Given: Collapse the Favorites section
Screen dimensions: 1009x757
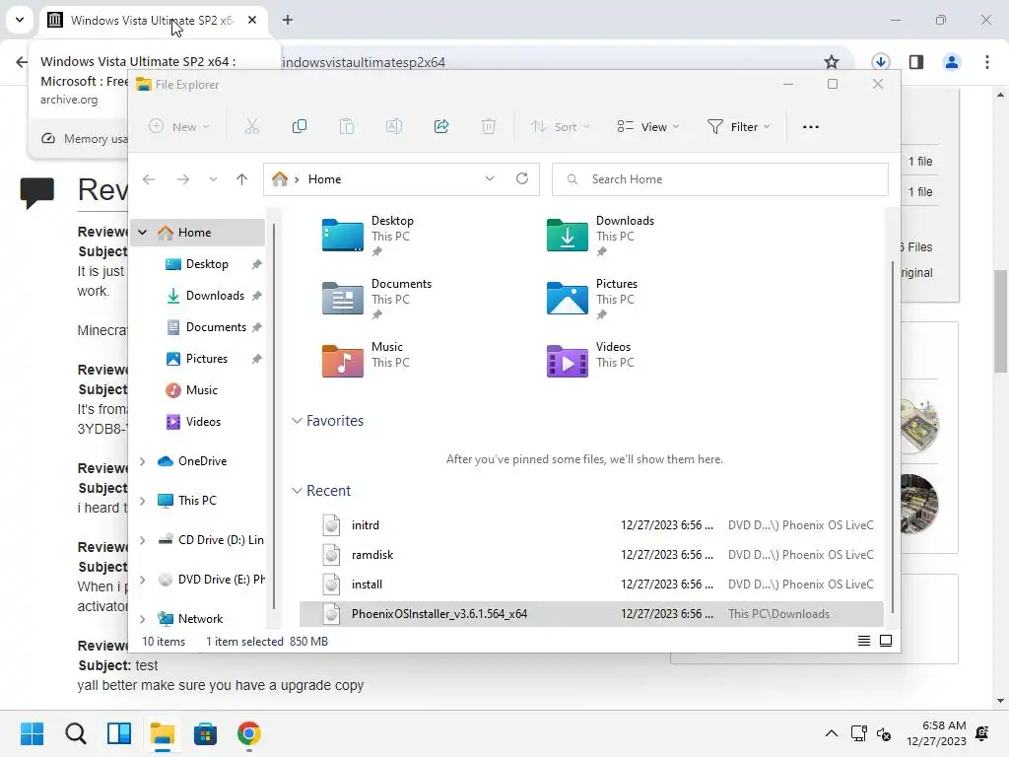Looking at the screenshot, I should (x=297, y=420).
